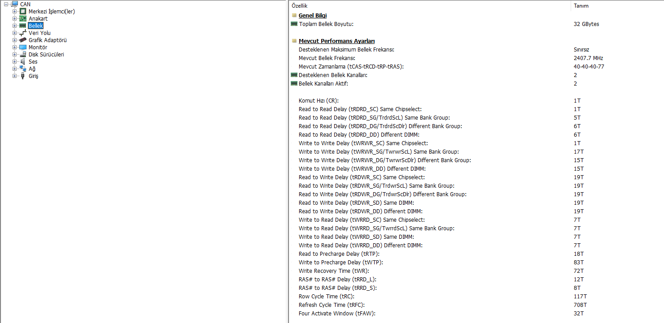The height and width of the screenshot is (323, 664).
Task: Click the Bellek Kanalları Aktif memory icon
Action: tap(294, 83)
